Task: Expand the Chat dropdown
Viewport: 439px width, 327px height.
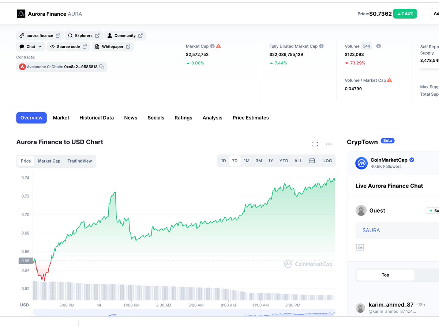Action: coord(31,46)
